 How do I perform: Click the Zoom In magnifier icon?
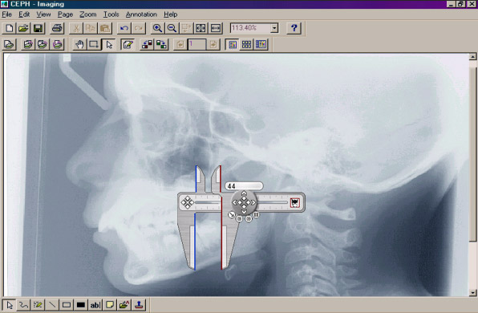pos(157,28)
